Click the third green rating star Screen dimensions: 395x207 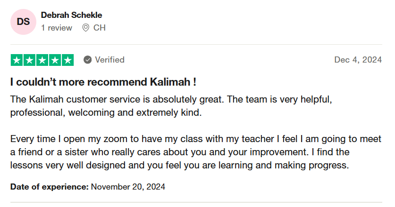[42, 60]
